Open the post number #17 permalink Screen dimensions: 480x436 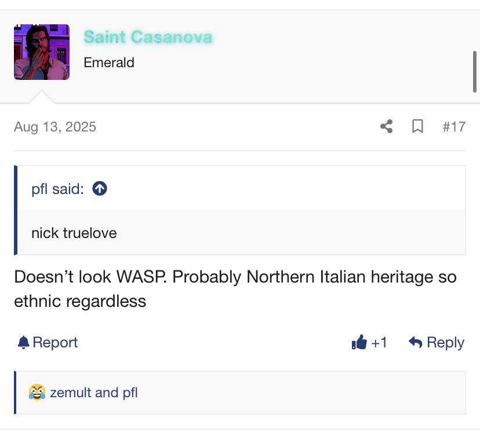454,126
